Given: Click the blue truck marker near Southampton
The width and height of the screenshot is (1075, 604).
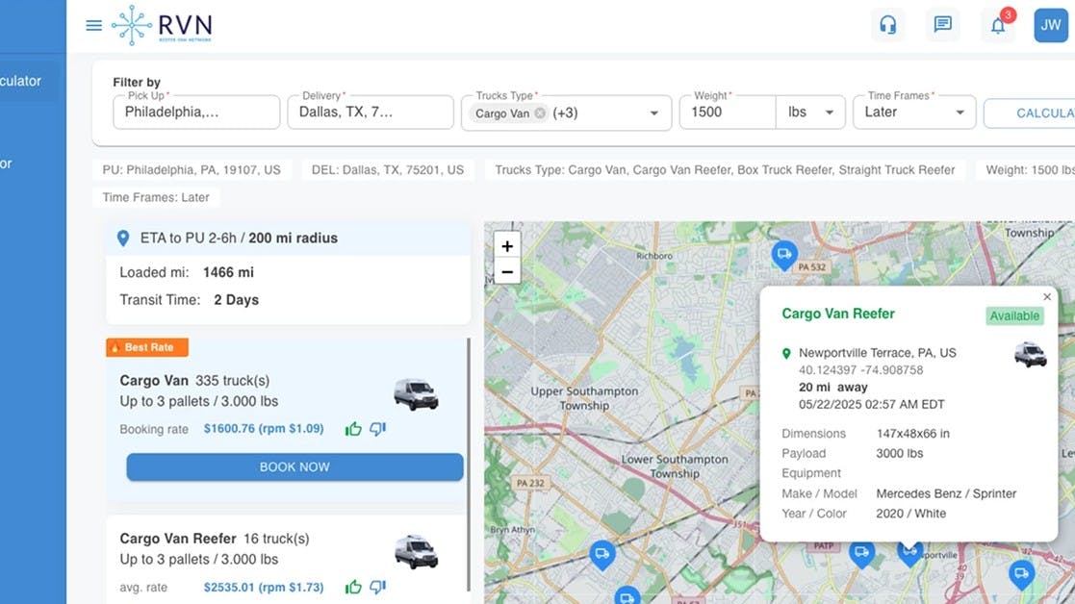Looking at the screenshot, I should tap(601, 555).
